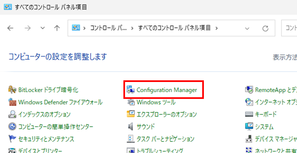Image resolution: width=297 pixels, height=153 pixels.
Task: Expand chevron after すべてのコントロール パネル項目
Action: (x=217, y=28)
